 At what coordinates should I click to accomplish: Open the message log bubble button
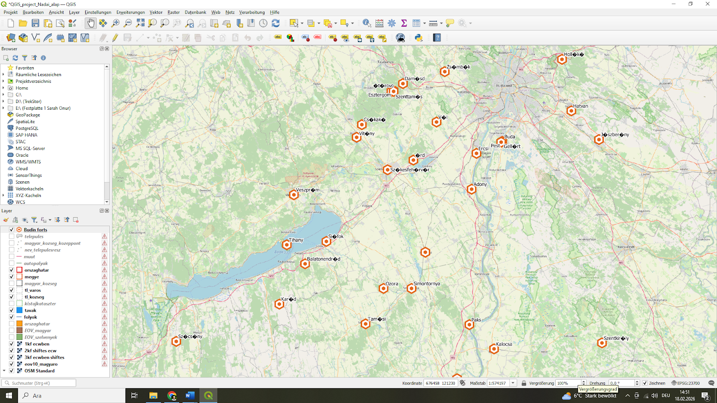click(x=712, y=383)
